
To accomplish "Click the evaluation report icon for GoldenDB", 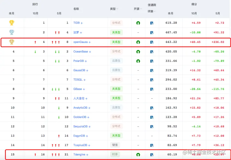I will pos(152,117).
